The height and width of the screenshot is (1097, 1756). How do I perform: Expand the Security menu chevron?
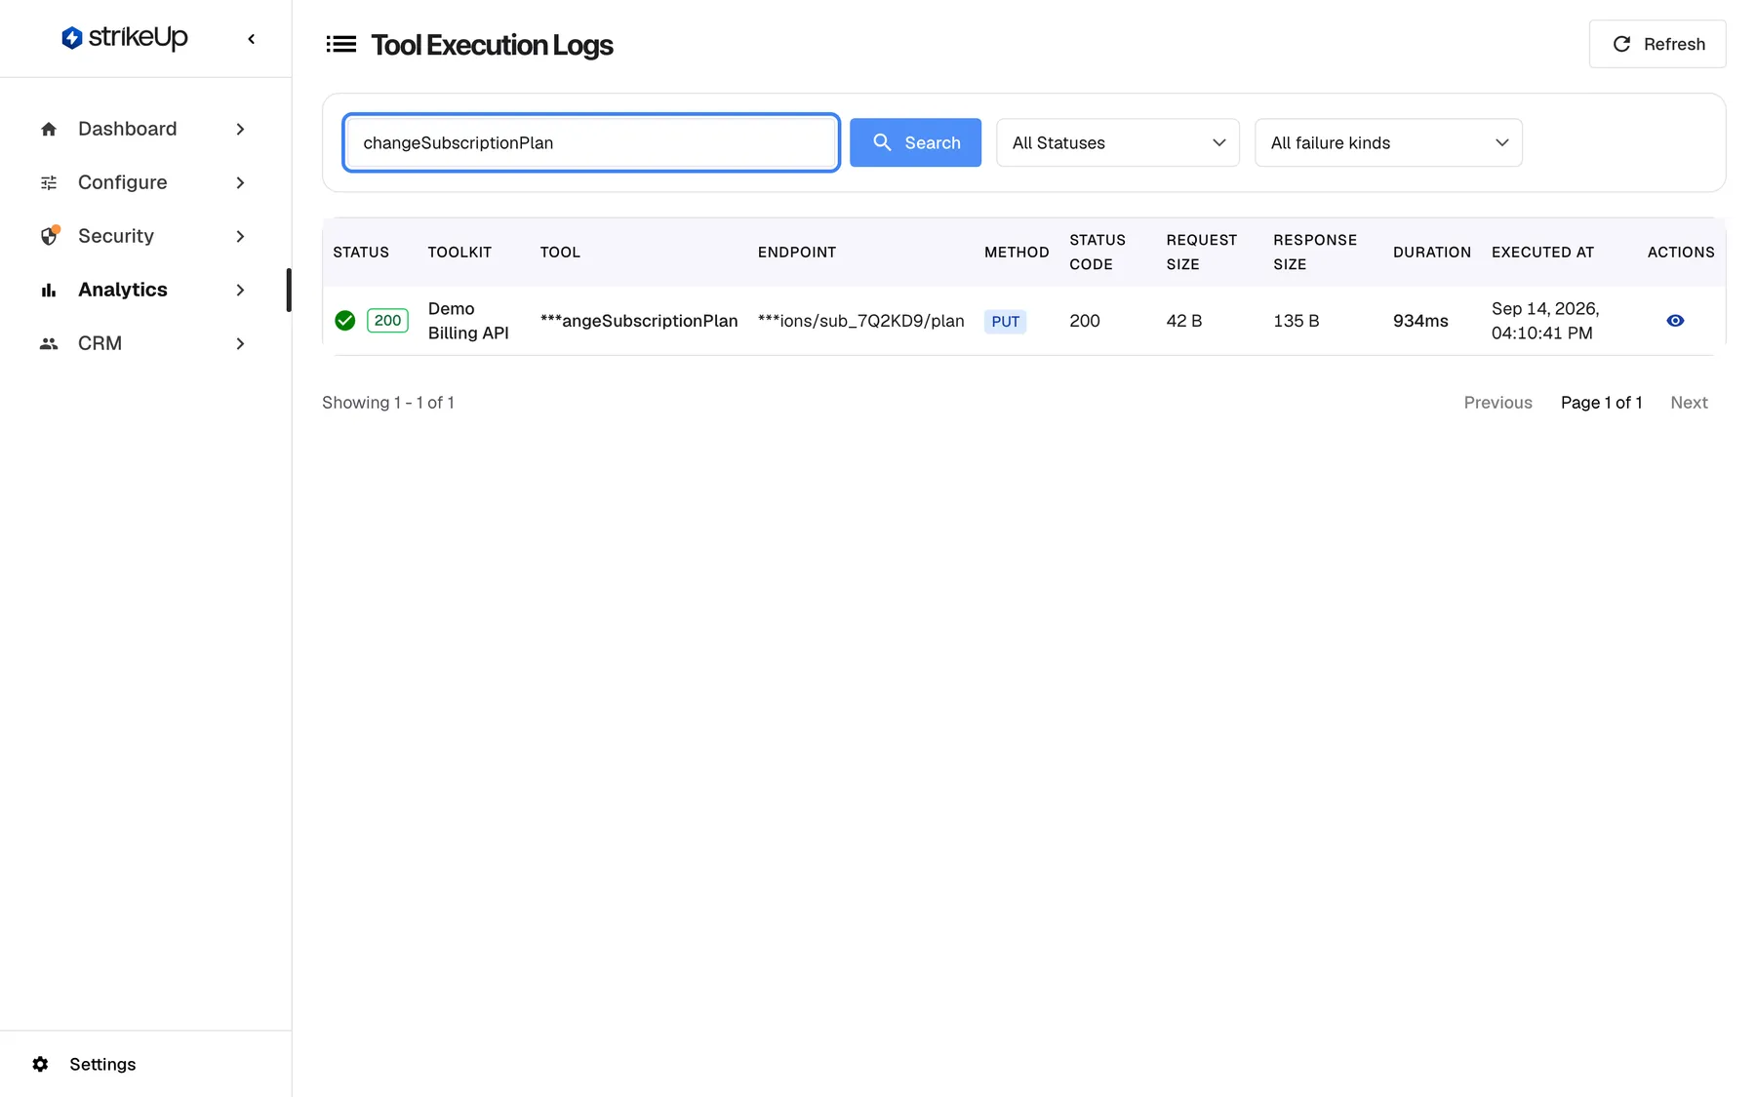(240, 237)
